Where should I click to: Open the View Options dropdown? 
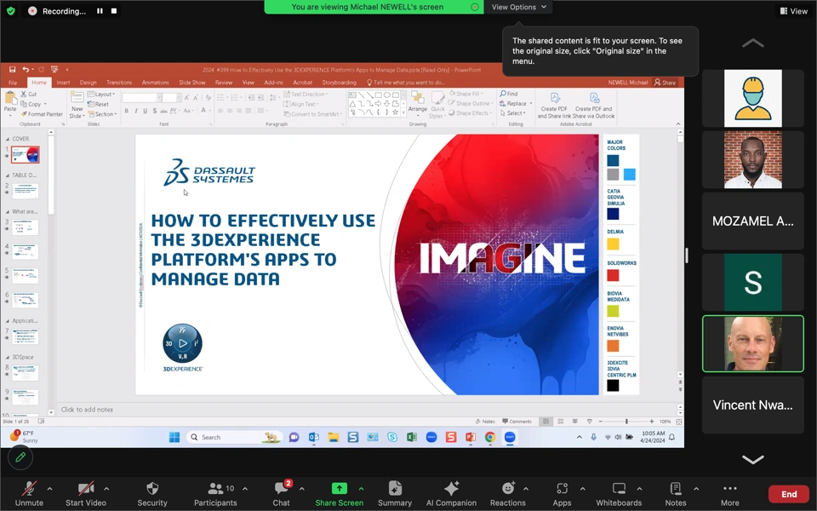click(518, 7)
